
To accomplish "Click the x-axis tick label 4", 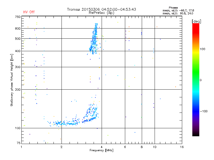I will click(102, 147).
